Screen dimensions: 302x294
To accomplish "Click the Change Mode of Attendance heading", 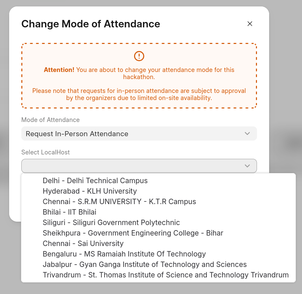I will (x=91, y=24).
